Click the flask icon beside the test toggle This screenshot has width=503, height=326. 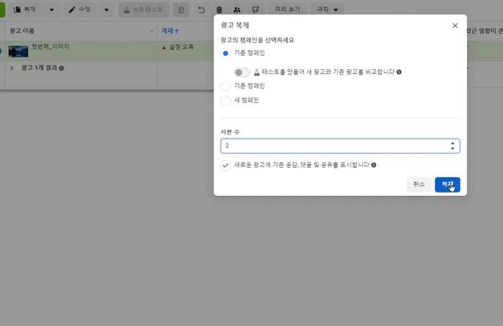(x=257, y=72)
